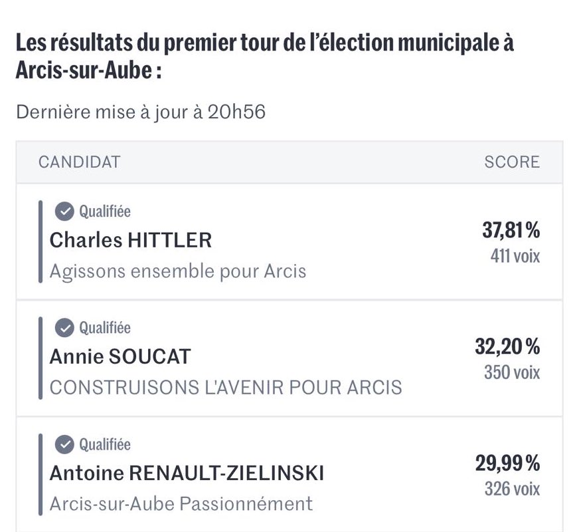Click the Qualifiée checkmark icon for Charles HITTLER
The image size is (583, 532).
(64, 211)
